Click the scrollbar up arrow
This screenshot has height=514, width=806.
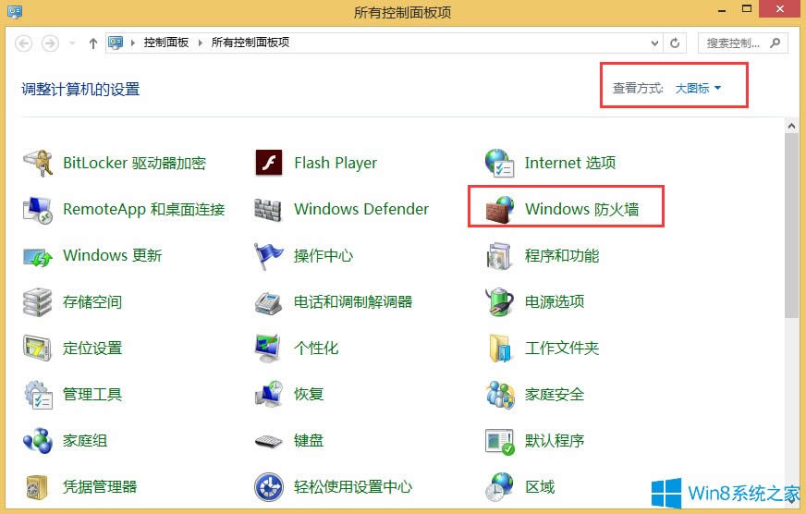tap(791, 126)
